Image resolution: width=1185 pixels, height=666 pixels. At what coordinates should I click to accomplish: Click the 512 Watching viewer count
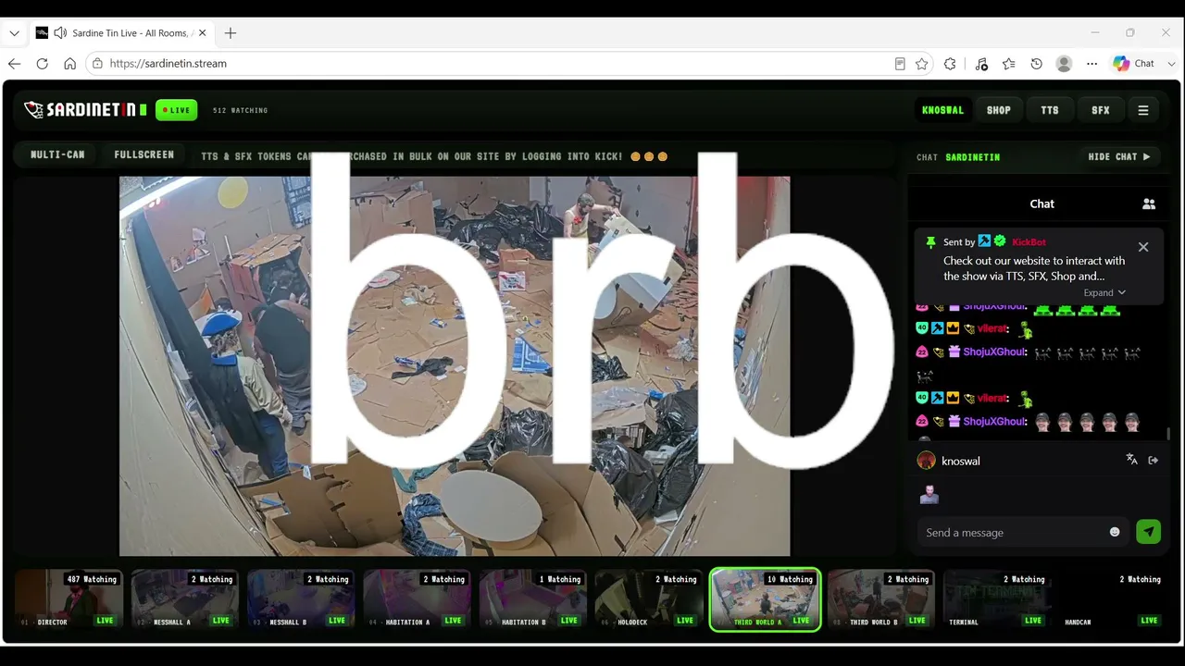240,110
